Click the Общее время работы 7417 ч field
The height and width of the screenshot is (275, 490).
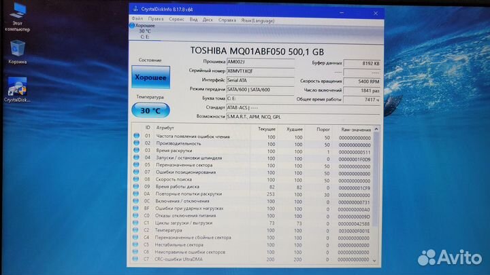tap(362, 99)
